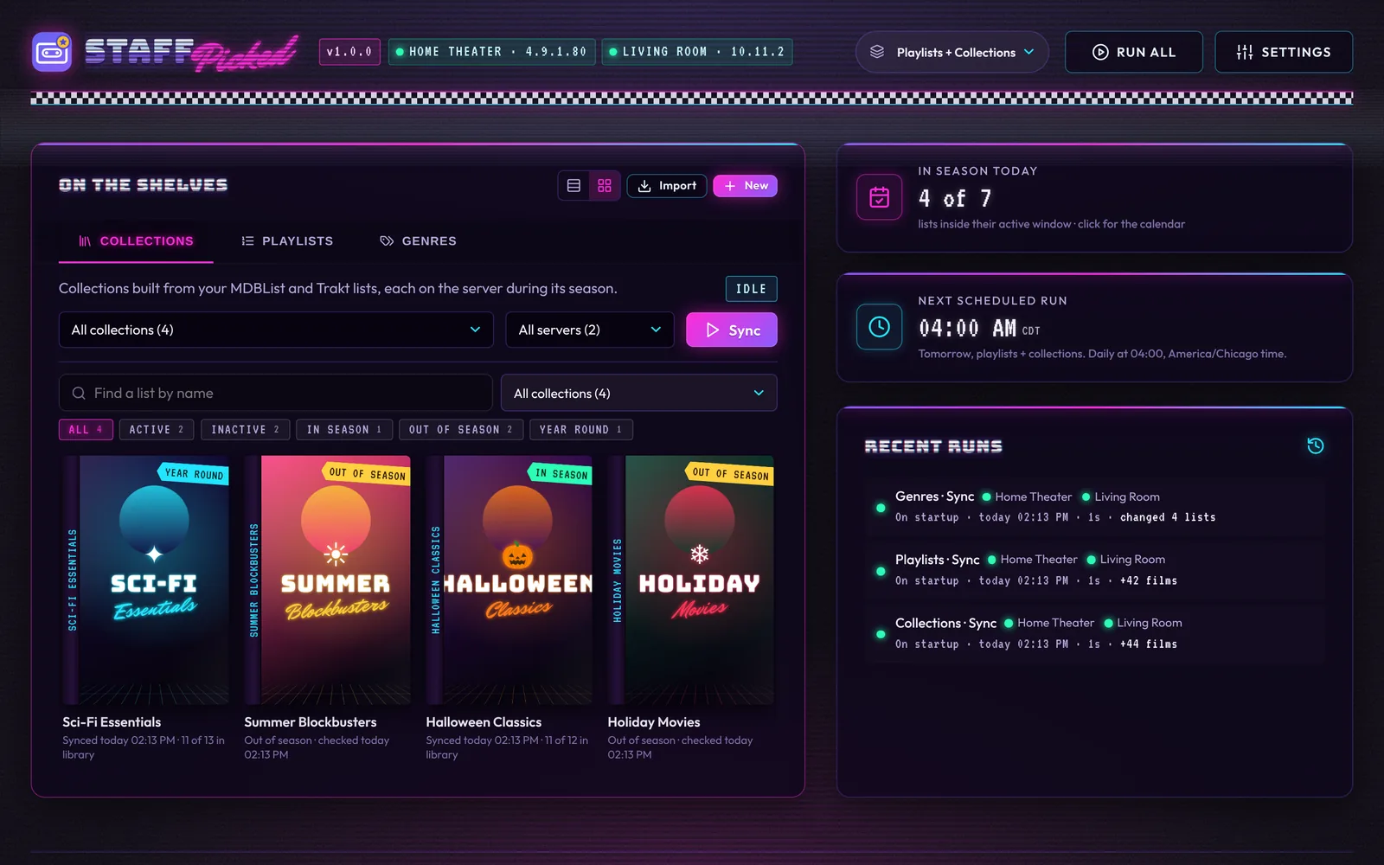The width and height of the screenshot is (1384, 865).
Task: Filter lists by ALL 4 chip
Action: tap(86, 430)
